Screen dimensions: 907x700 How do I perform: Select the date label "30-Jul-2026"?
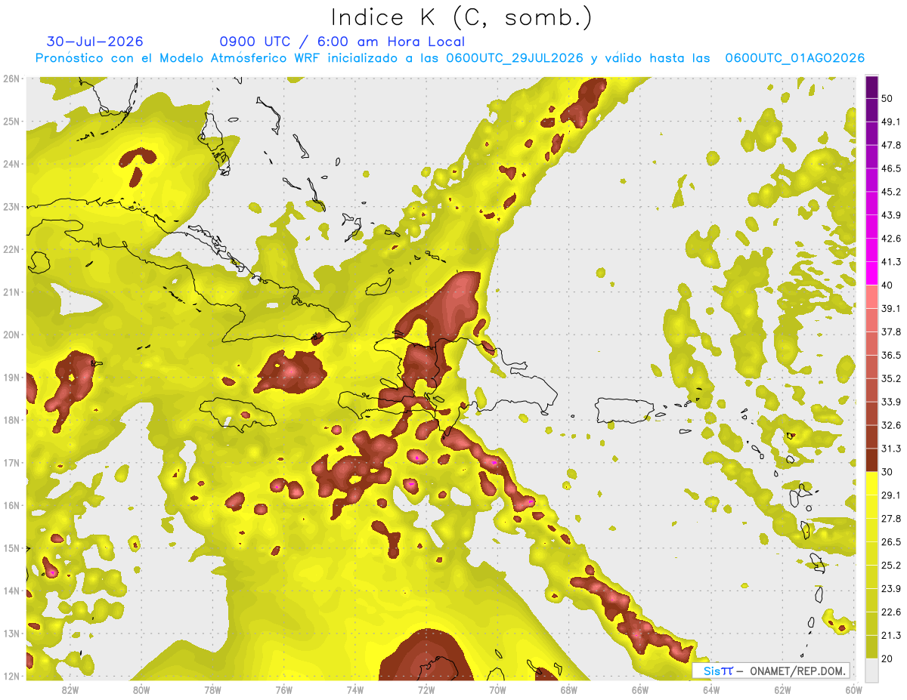point(94,42)
